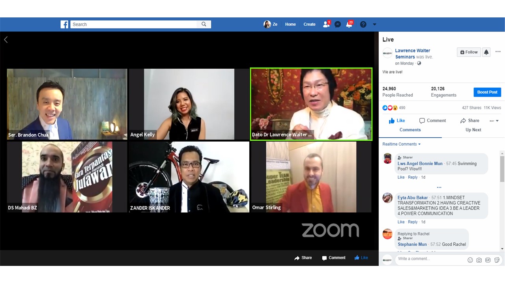The image size is (505, 284).
Task: Switch to the Up Next tab
Action: pos(473,130)
